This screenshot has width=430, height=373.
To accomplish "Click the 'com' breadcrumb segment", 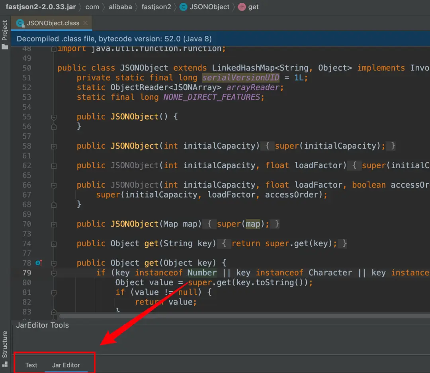I will [92, 7].
